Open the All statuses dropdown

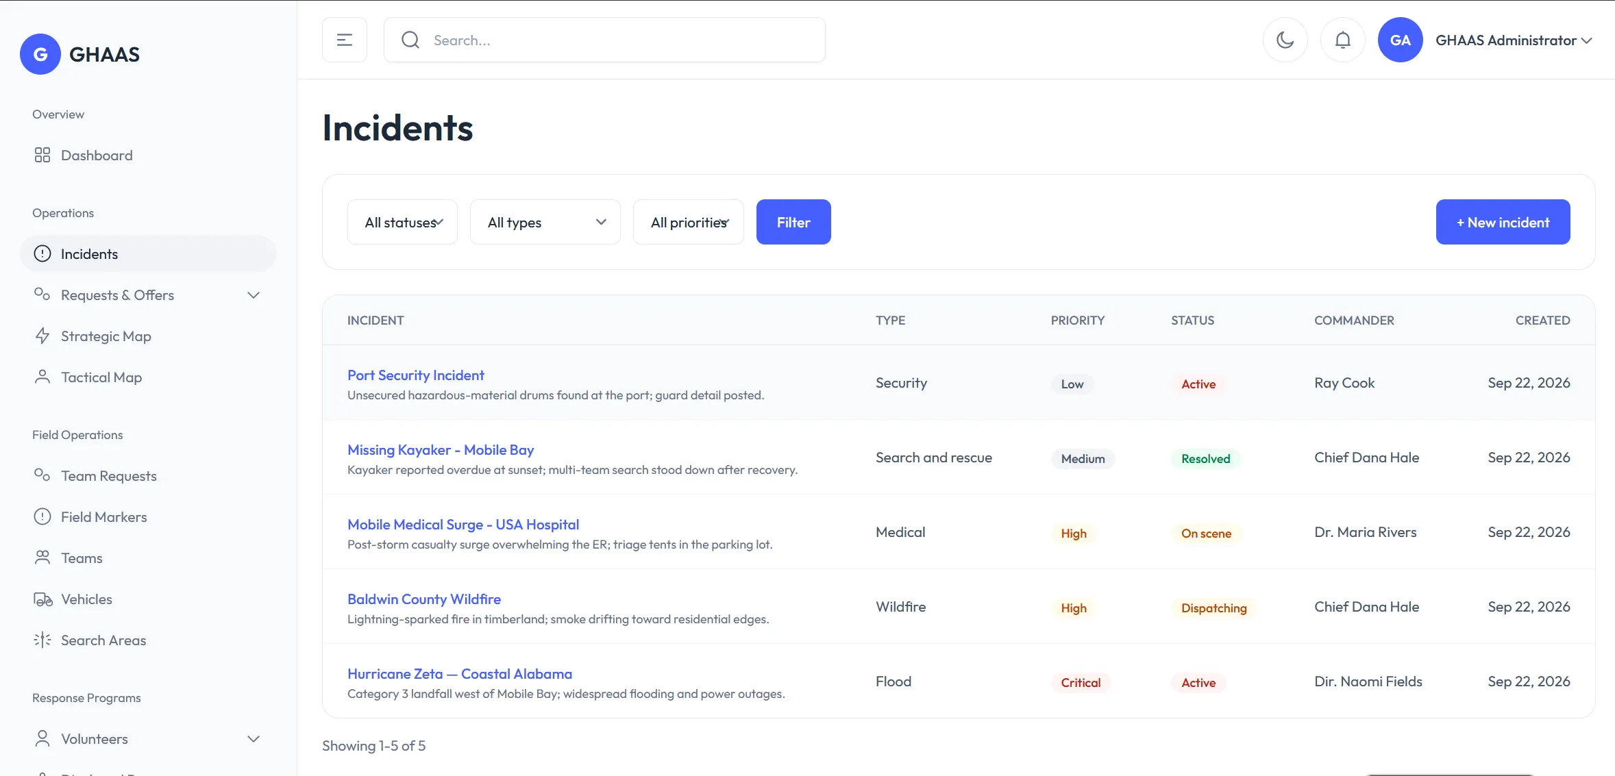coord(402,222)
